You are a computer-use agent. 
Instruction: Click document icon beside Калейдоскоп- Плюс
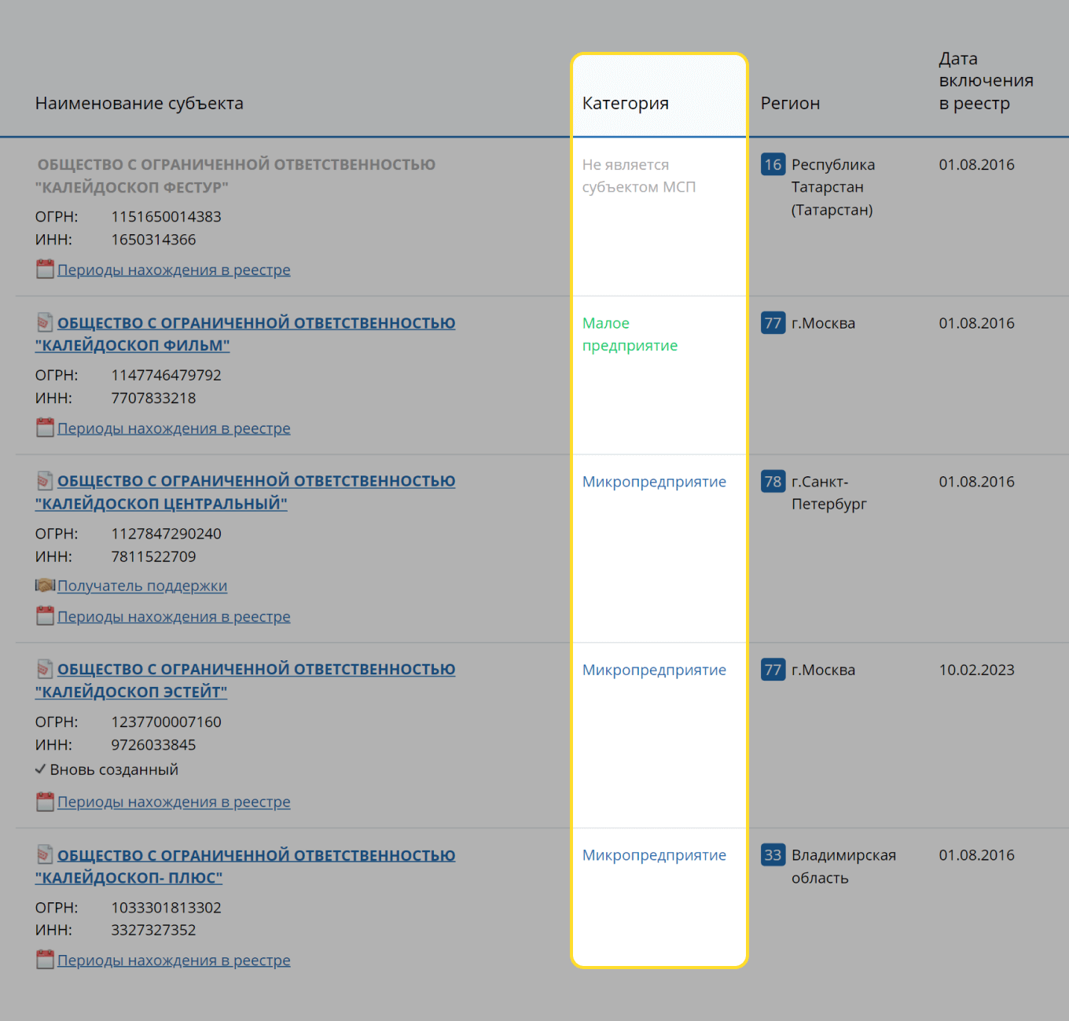point(45,854)
